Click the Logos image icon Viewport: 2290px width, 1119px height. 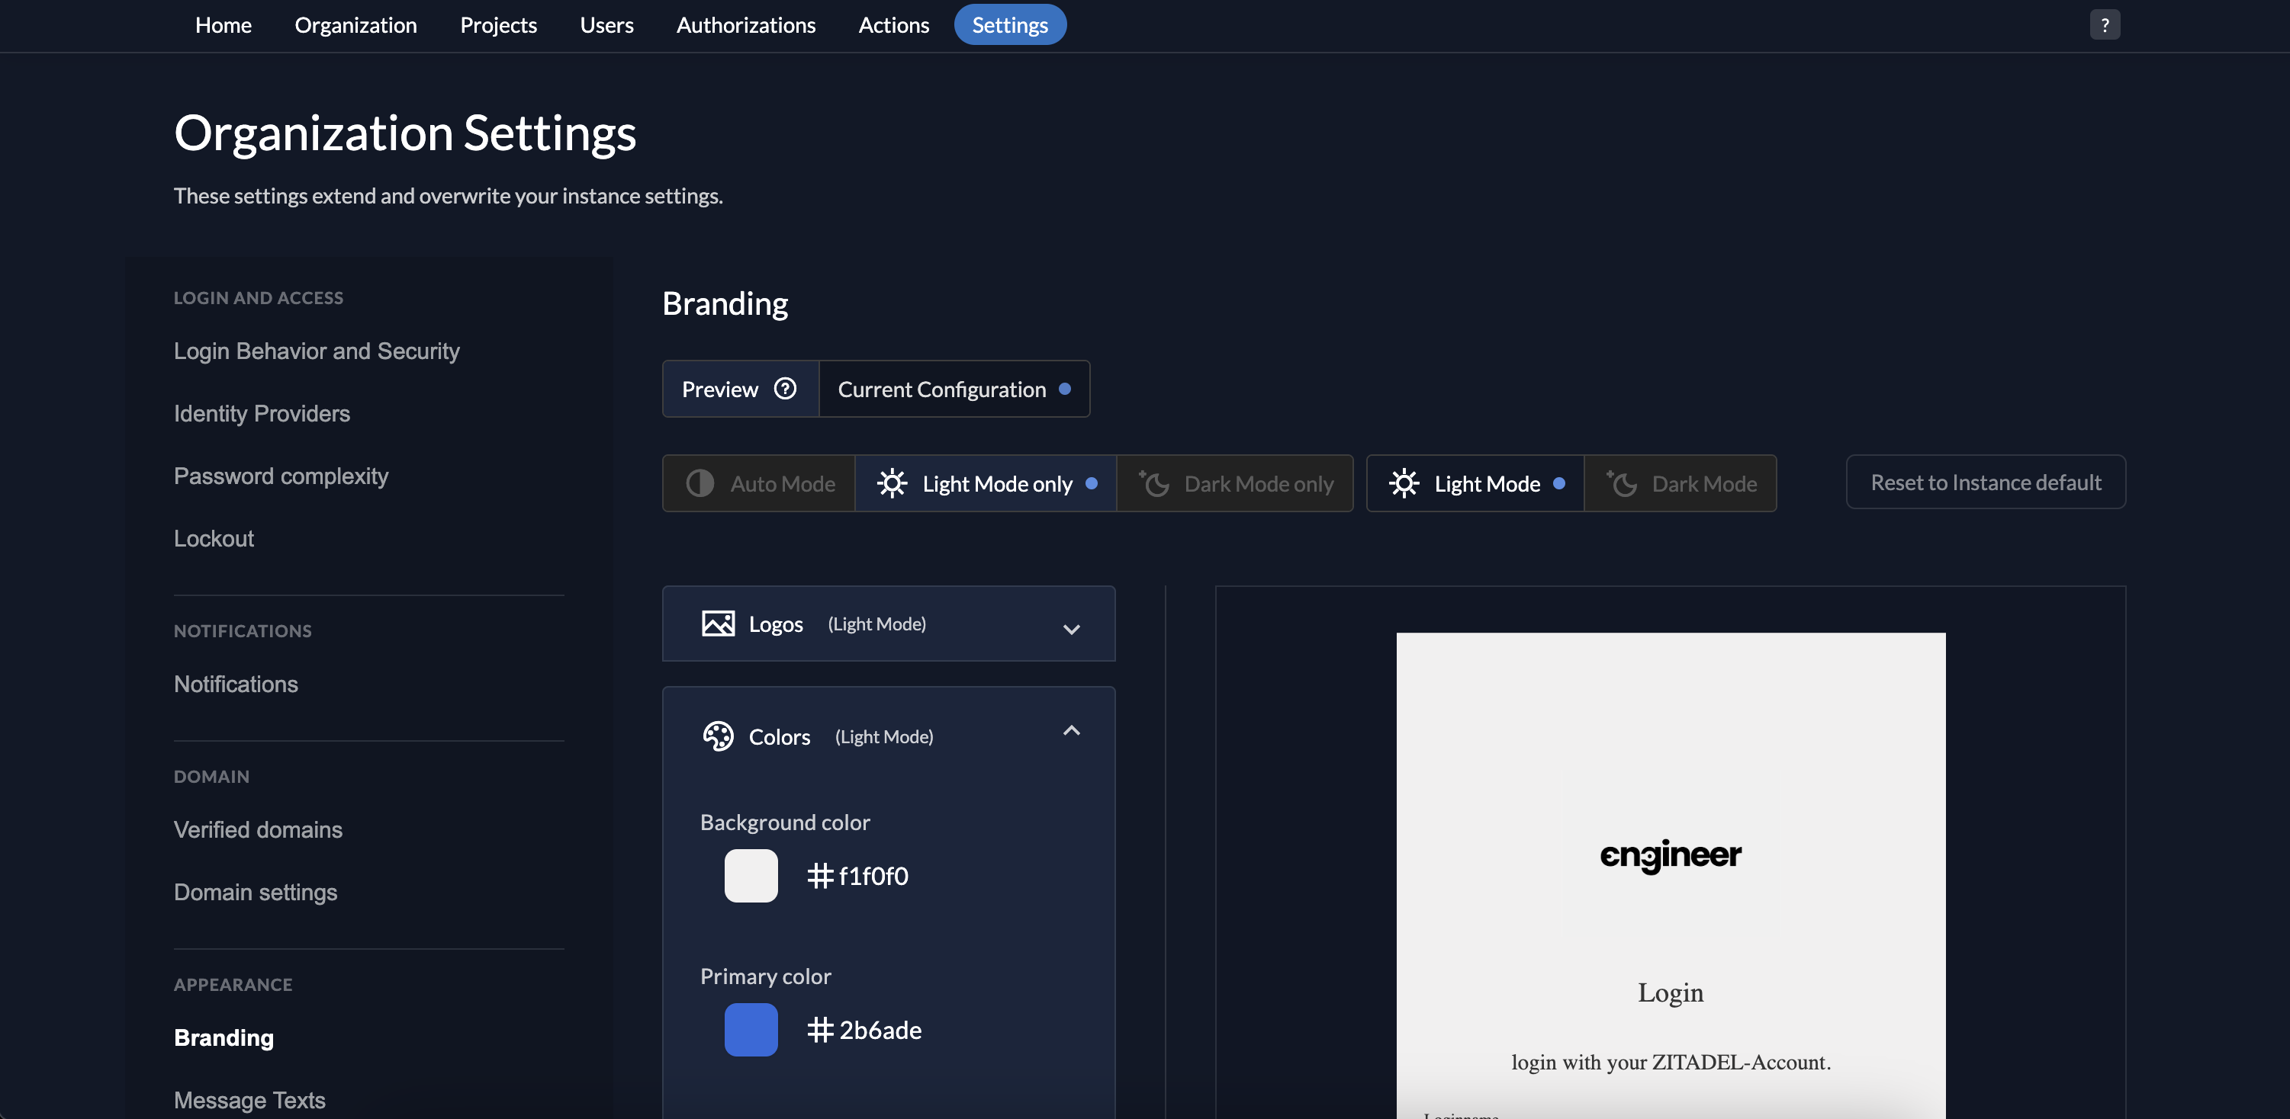coord(717,623)
